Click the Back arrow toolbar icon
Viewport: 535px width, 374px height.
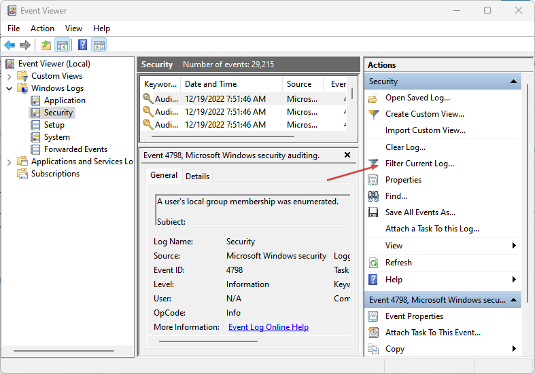point(10,45)
